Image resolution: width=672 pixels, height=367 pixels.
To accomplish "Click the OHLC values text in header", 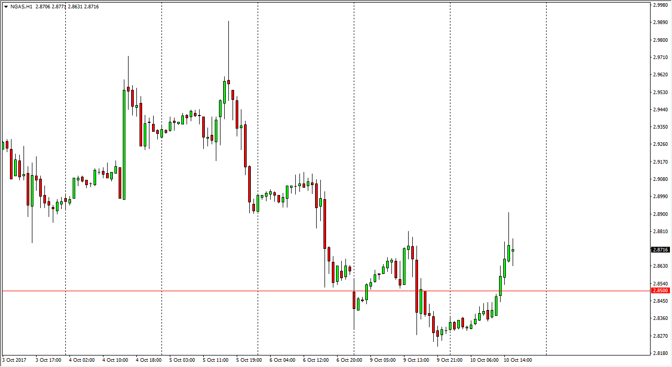I will pyautogui.click(x=67, y=7).
